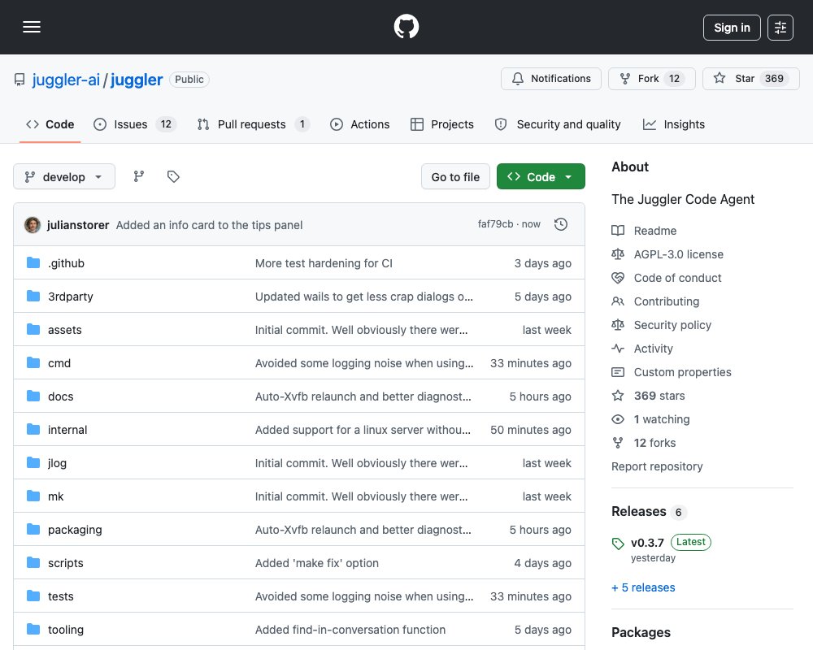Open the Packages heading

tap(641, 632)
